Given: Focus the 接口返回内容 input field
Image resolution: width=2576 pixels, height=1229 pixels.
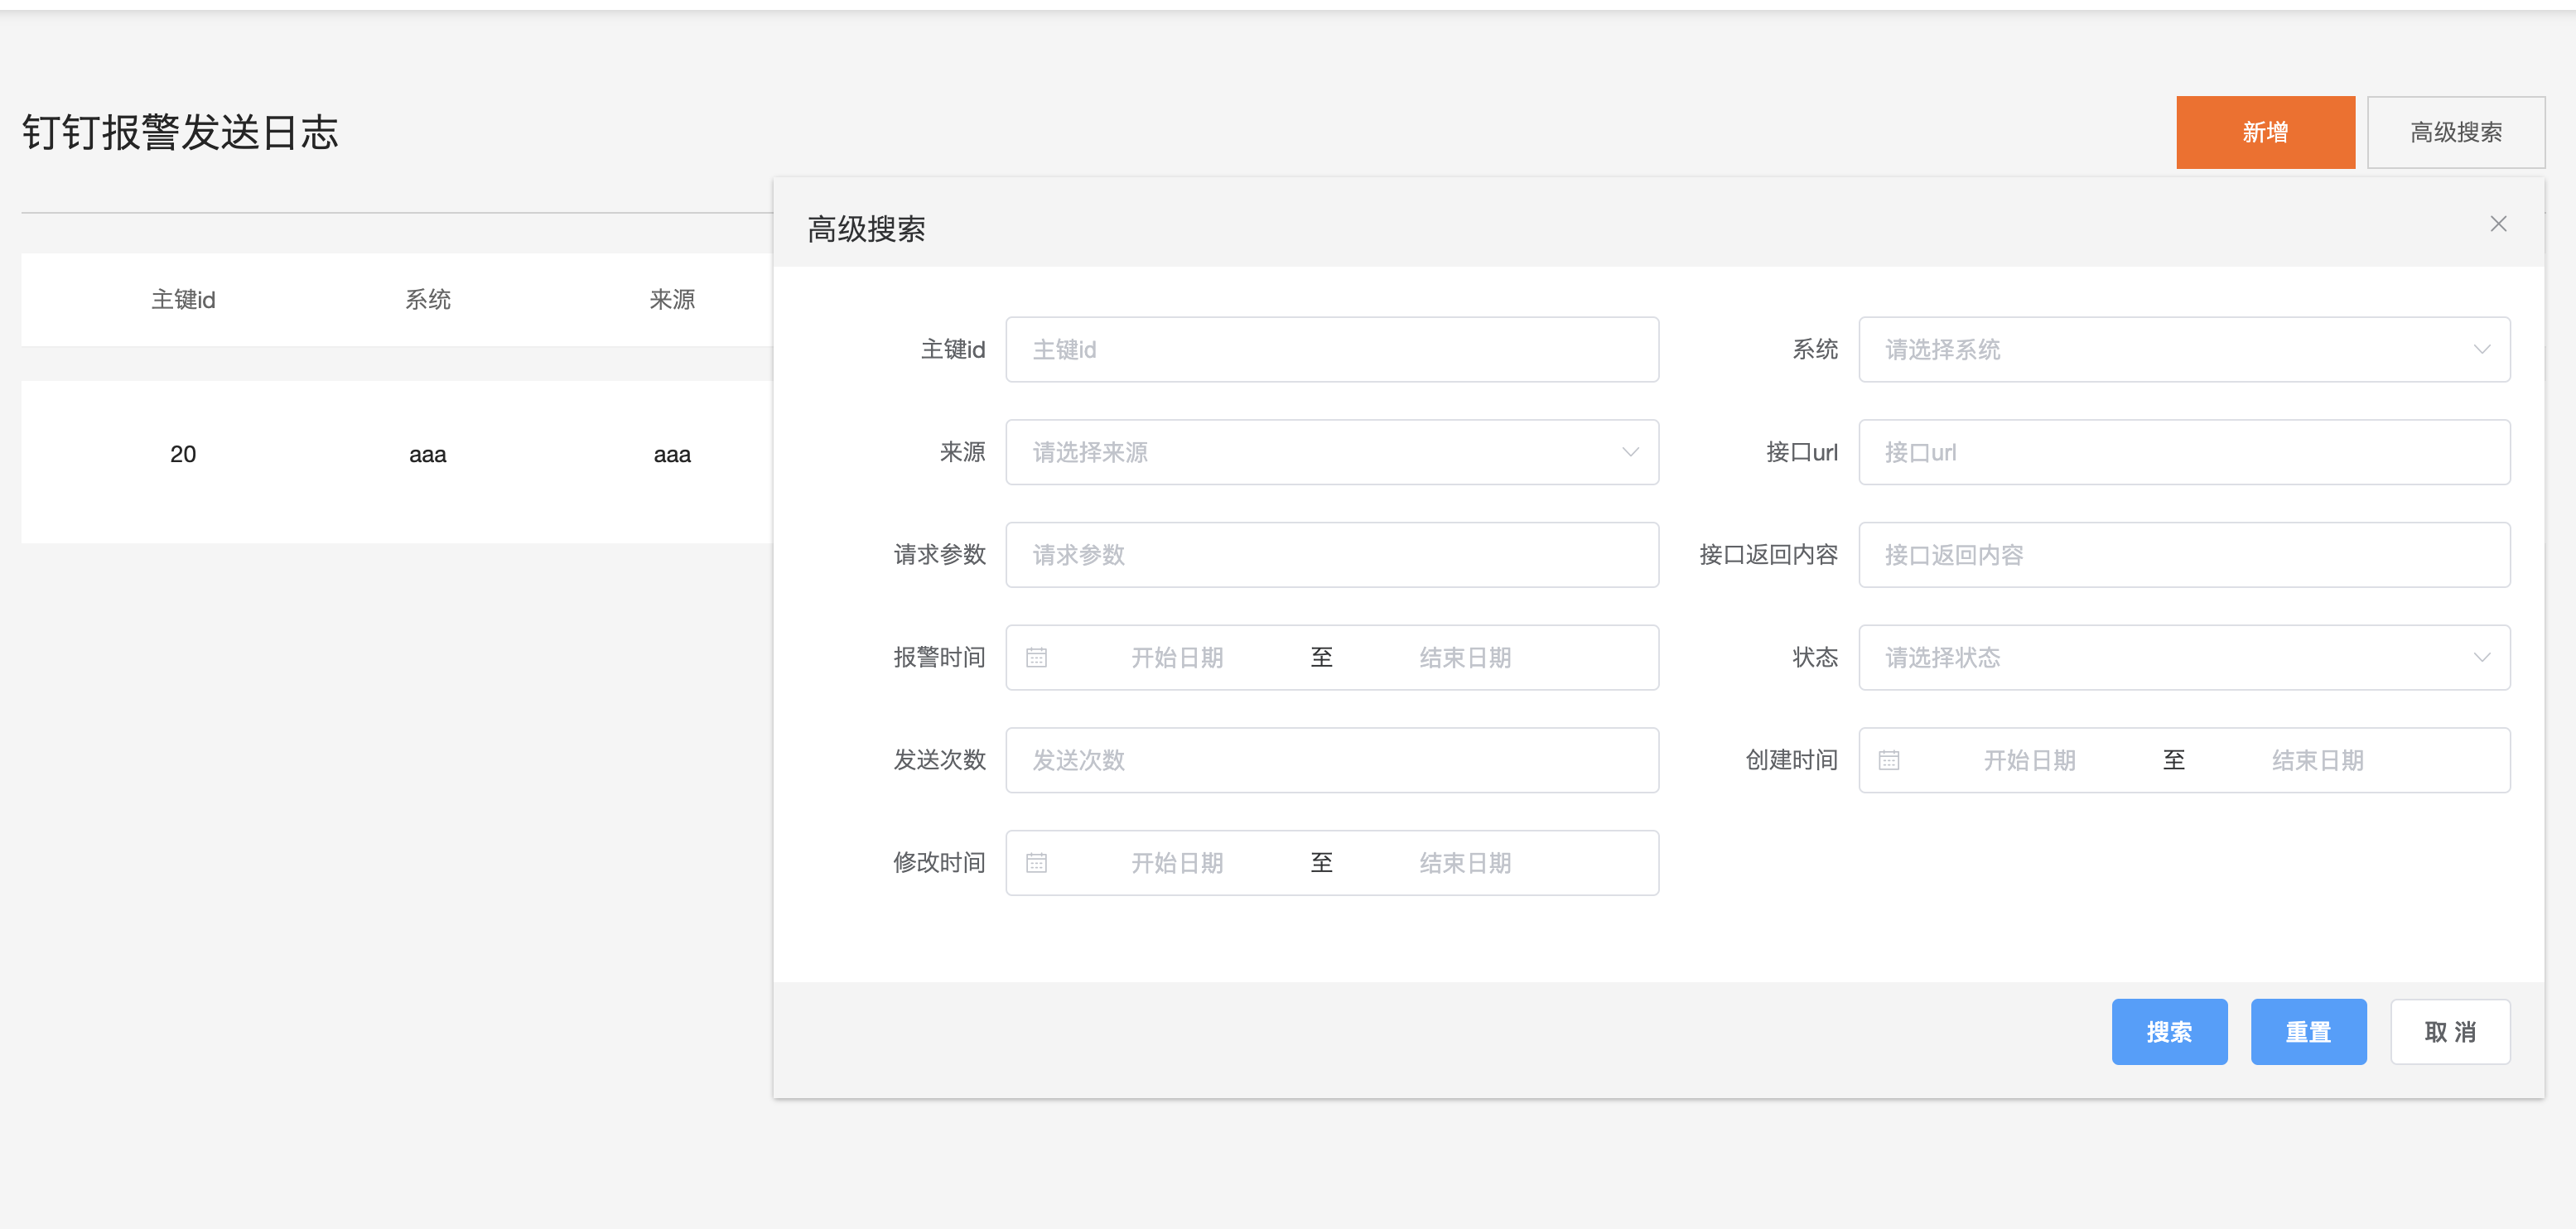Looking at the screenshot, I should (x=2184, y=555).
